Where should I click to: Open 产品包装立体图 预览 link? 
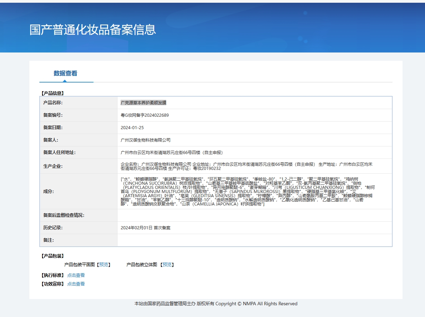click(167, 265)
